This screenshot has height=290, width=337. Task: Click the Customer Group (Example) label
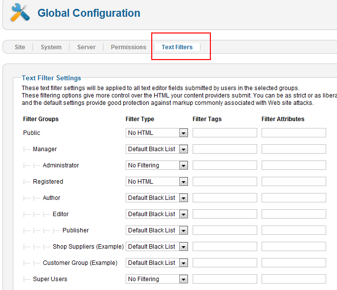click(80, 263)
